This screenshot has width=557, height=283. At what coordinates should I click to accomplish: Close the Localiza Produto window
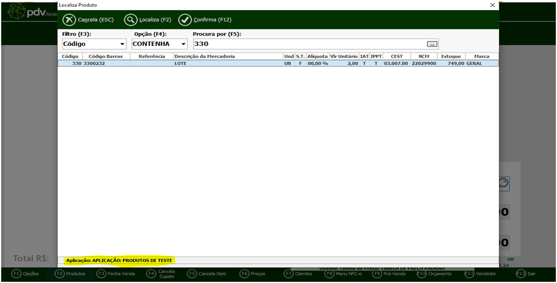point(492,5)
